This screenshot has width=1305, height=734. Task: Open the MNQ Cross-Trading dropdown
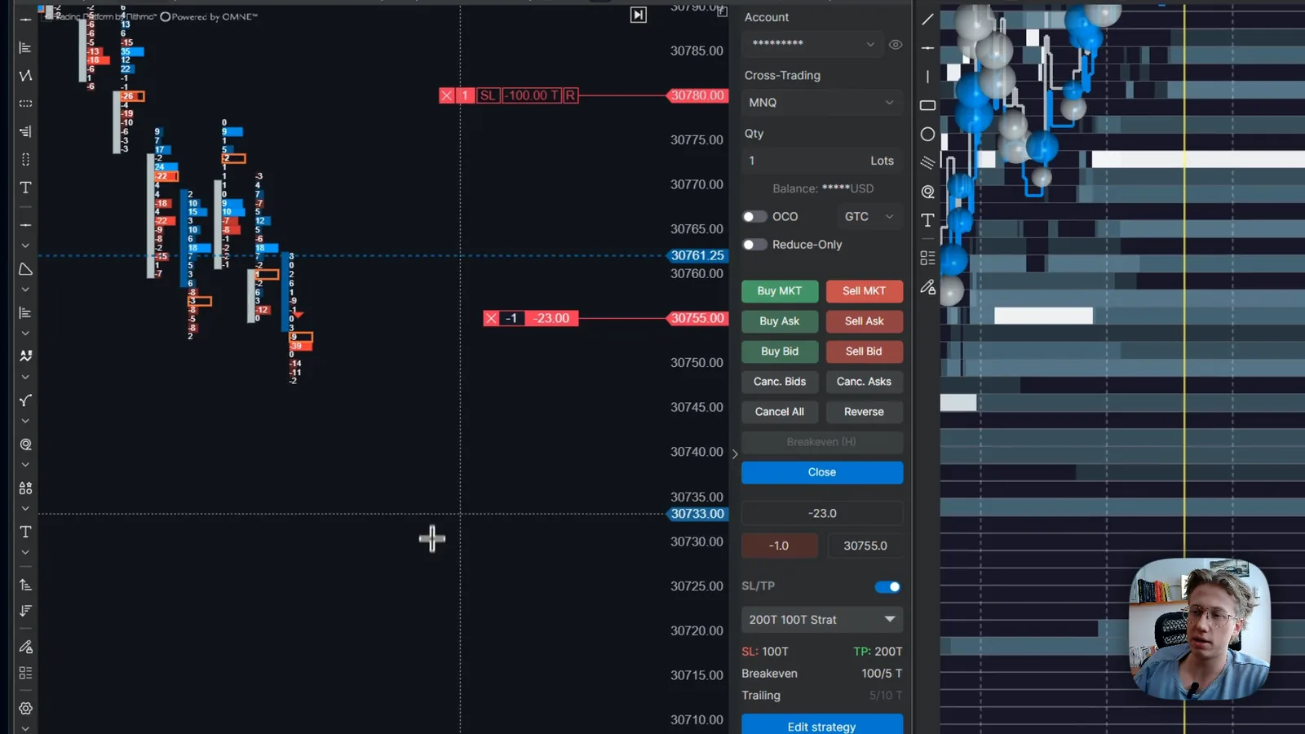tap(822, 103)
